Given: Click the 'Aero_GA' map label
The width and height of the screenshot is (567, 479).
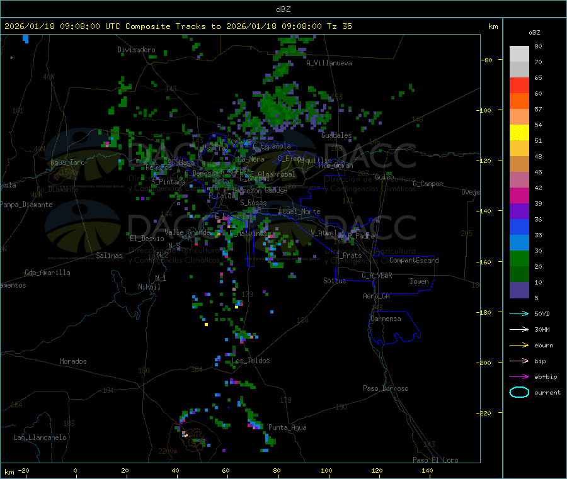Looking at the screenshot, I should (377, 296).
